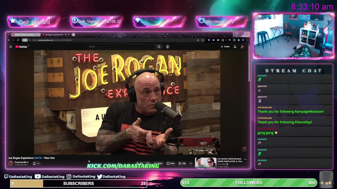Open the Fan Favorite Catfish Moments thumbnail
The height and width of the screenshot is (189, 337).
(206, 163)
